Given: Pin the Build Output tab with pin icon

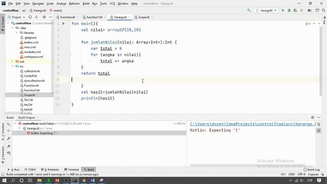Looking at the screenshot, I should click(9, 146).
